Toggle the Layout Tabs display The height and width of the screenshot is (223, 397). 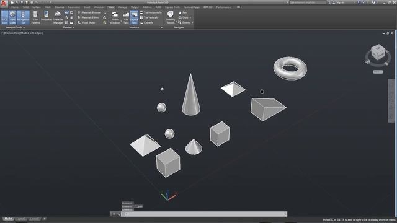point(134,17)
